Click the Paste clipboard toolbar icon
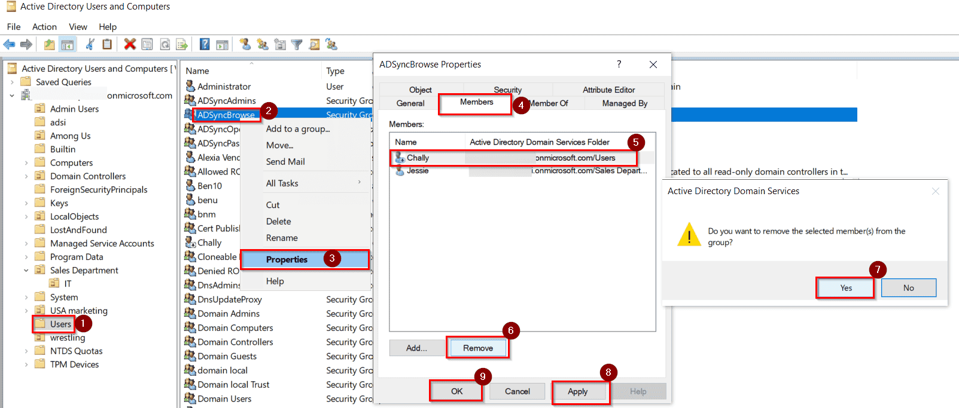Image resolution: width=959 pixels, height=408 pixels. click(x=107, y=44)
